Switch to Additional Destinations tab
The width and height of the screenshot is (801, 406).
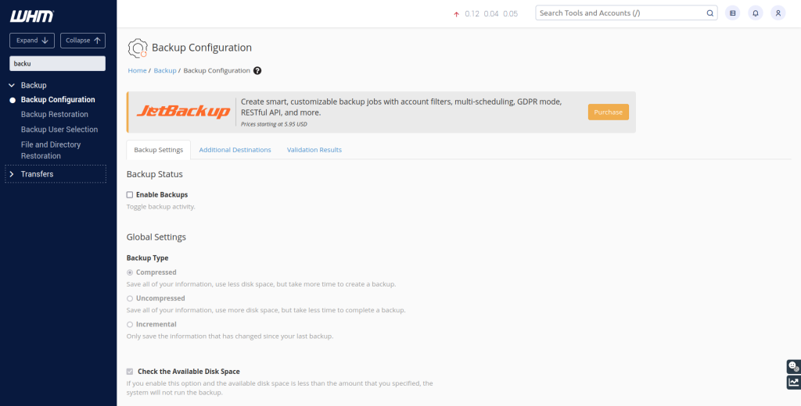(x=235, y=150)
